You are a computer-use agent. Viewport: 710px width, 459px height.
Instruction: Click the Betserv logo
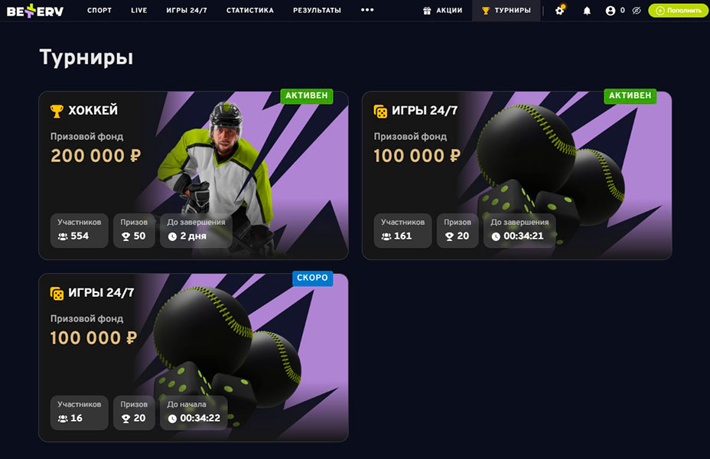[35, 11]
